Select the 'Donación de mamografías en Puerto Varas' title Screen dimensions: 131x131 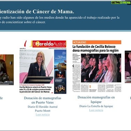(x=43, y=100)
